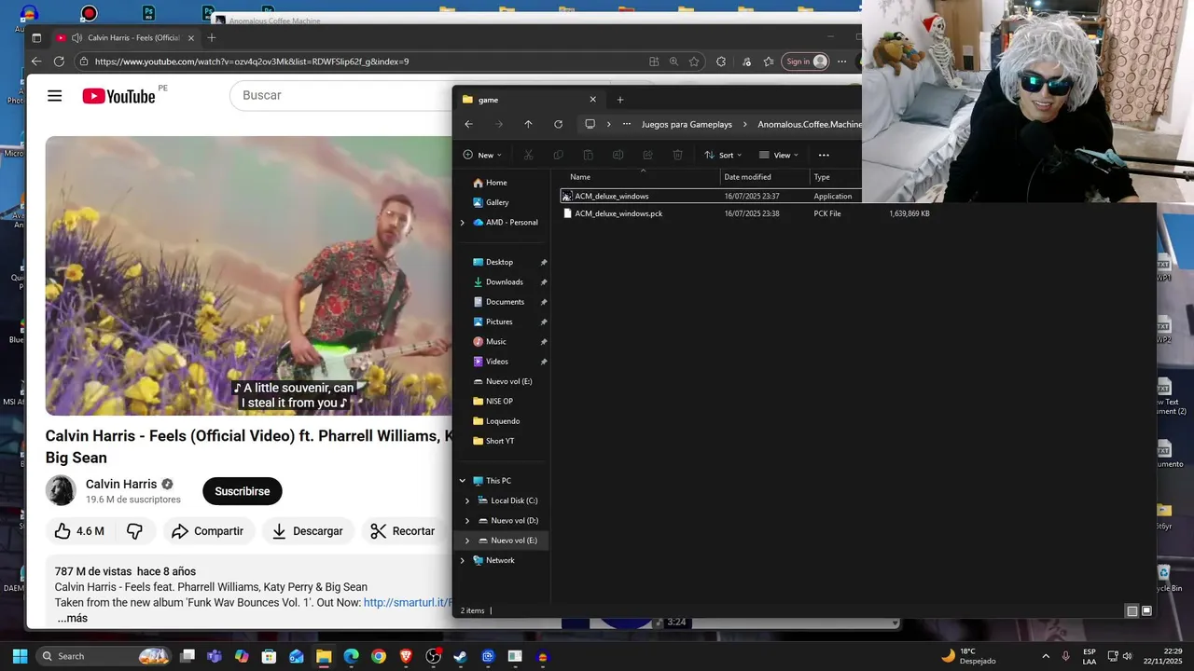Open Loquendo folder in sidebar
The height and width of the screenshot is (671, 1194).
[x=503, y=421]
